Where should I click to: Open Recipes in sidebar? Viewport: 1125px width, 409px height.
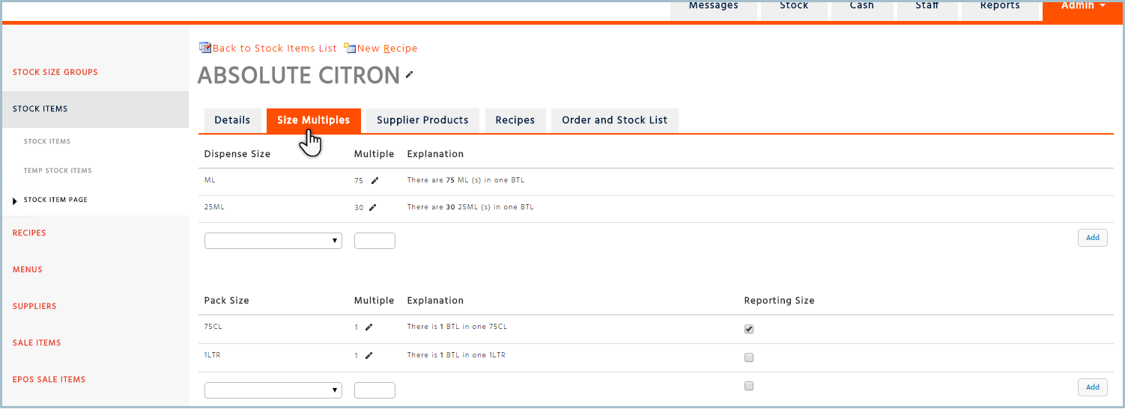click(x=29, y=233)
